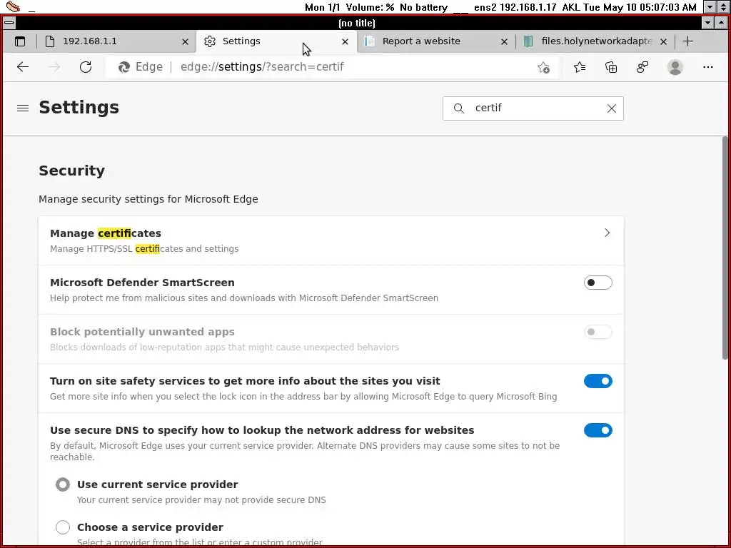Select the Choose a service provider radio button
The width and height of the screenshot is (731, 548).
(x=63, y=527)
